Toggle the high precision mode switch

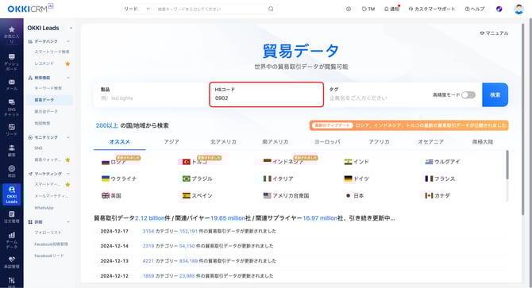[468, 95]
